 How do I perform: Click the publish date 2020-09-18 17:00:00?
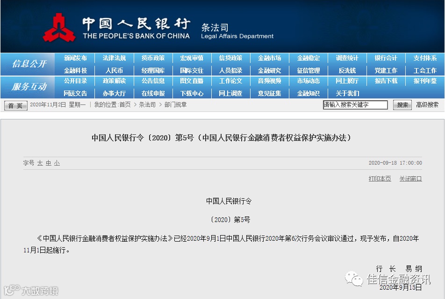(x=395, y=163)
